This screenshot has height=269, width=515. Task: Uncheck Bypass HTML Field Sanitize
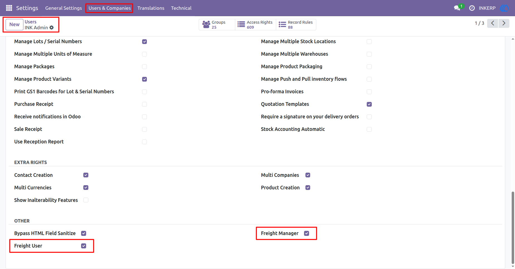[x=84, y=233]
